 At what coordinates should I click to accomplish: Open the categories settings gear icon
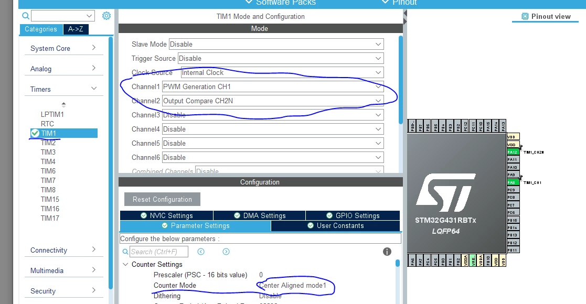click(106, 16)
